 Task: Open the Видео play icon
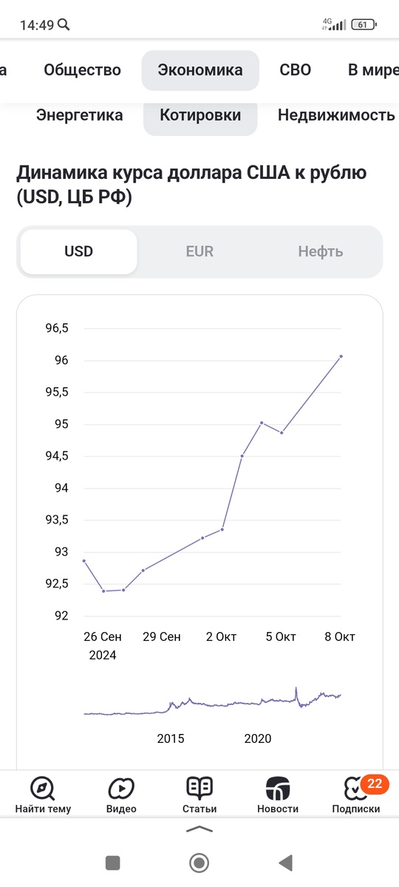tap(121, 788)
